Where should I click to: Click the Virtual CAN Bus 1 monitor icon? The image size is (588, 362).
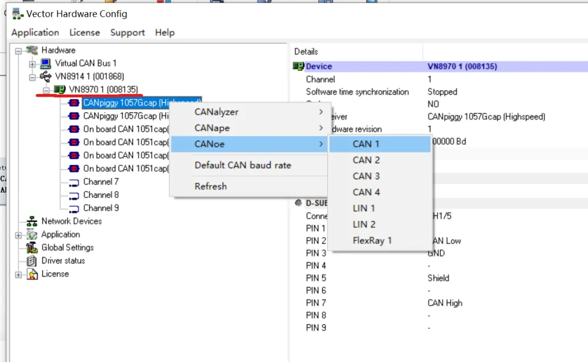[x=45, y=63]
